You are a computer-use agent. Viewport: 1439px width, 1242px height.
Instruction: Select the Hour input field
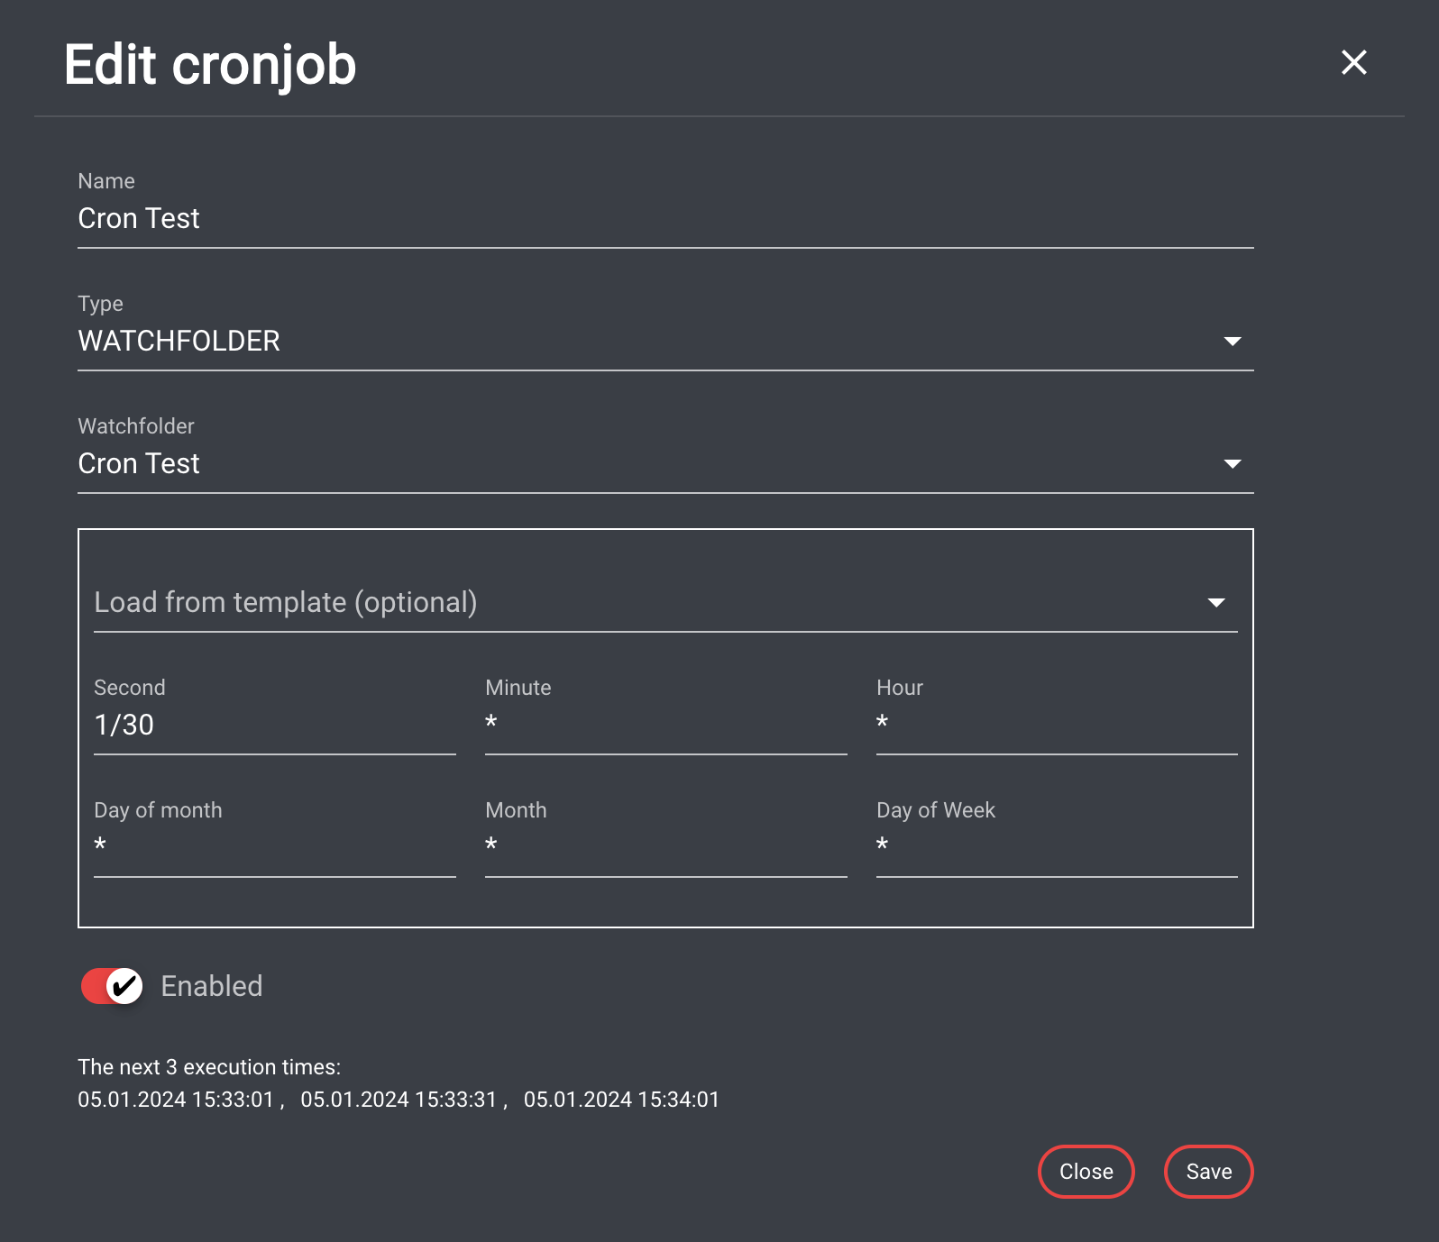[1057, 726]
